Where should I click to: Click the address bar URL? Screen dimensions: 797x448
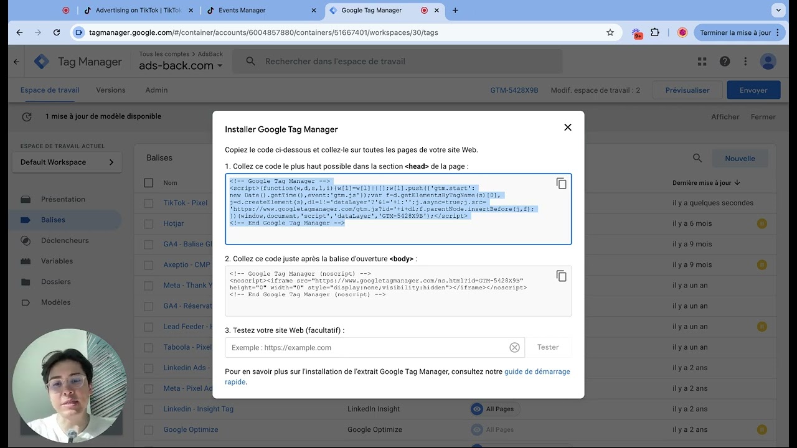(264, 32)
